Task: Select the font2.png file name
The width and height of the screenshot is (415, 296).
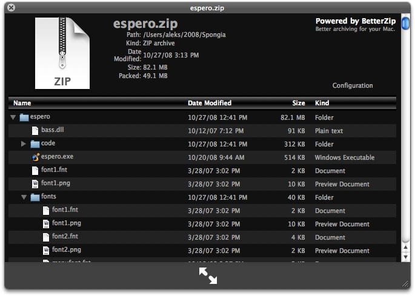Action: [67, 249]
